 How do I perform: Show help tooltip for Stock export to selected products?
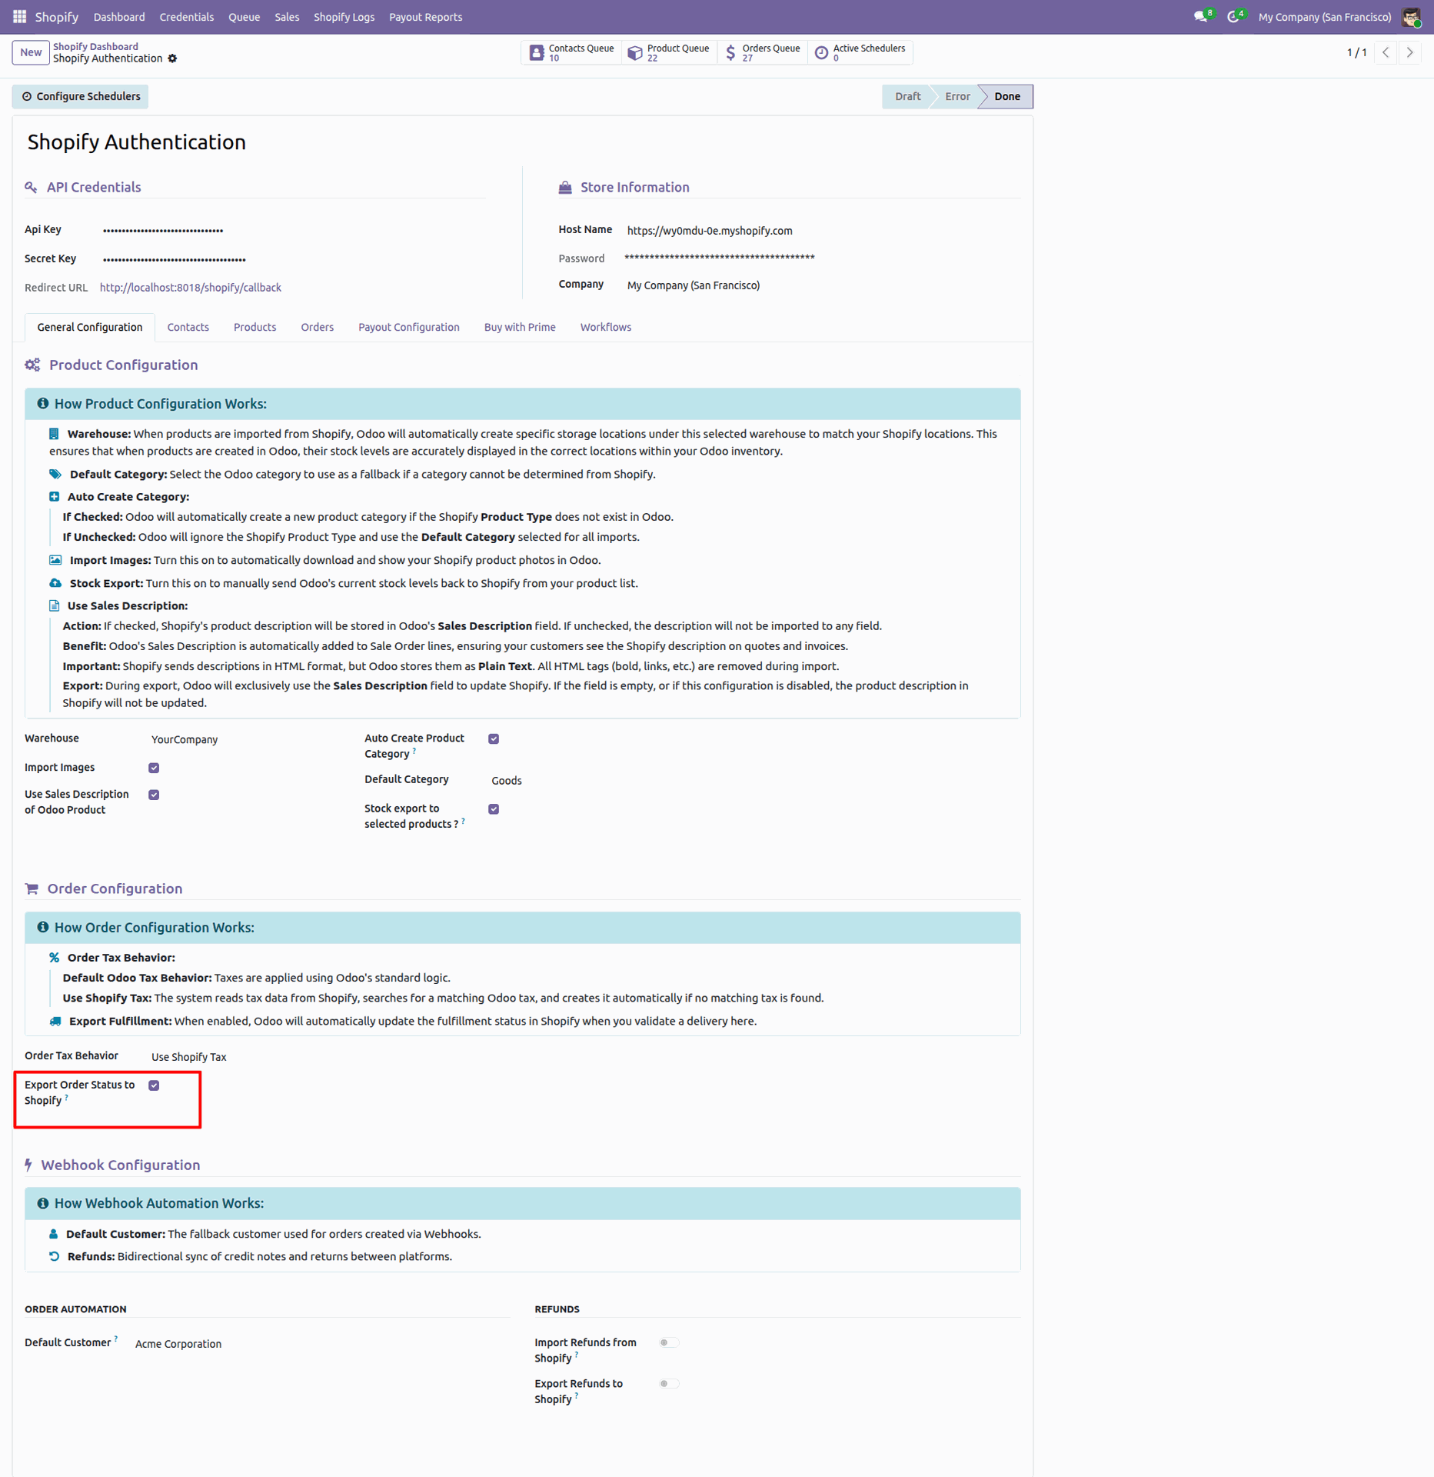point(463,821)
